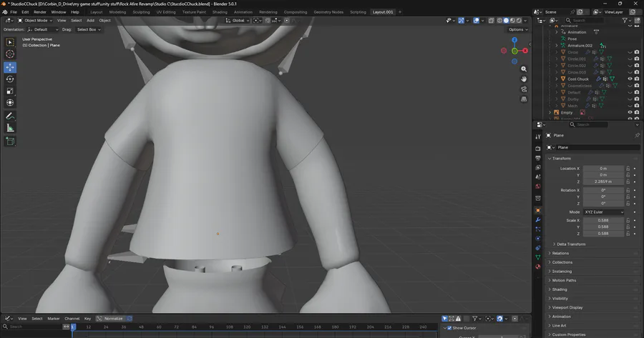Show the hidden Mech object in outliner
644x338 pixels.
tap(630, 106)
